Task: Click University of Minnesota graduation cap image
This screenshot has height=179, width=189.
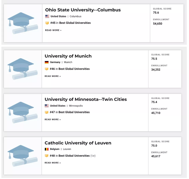Action: tap(23, 112)
